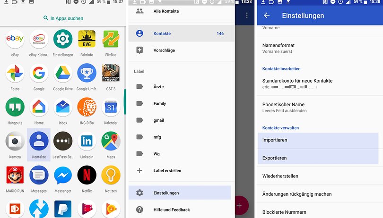
Task: Tap the In Apps suchen search field
Action: 63,18
